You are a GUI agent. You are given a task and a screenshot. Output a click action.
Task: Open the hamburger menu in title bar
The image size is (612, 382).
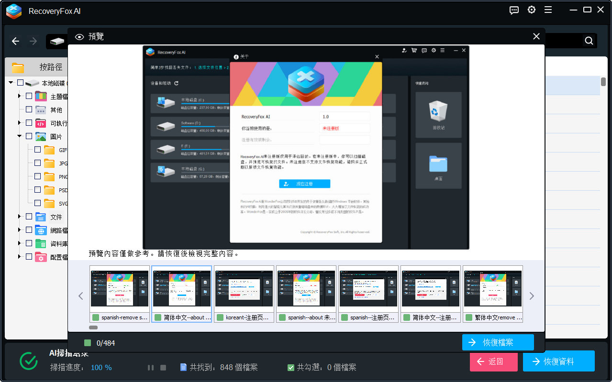[548, 10]
